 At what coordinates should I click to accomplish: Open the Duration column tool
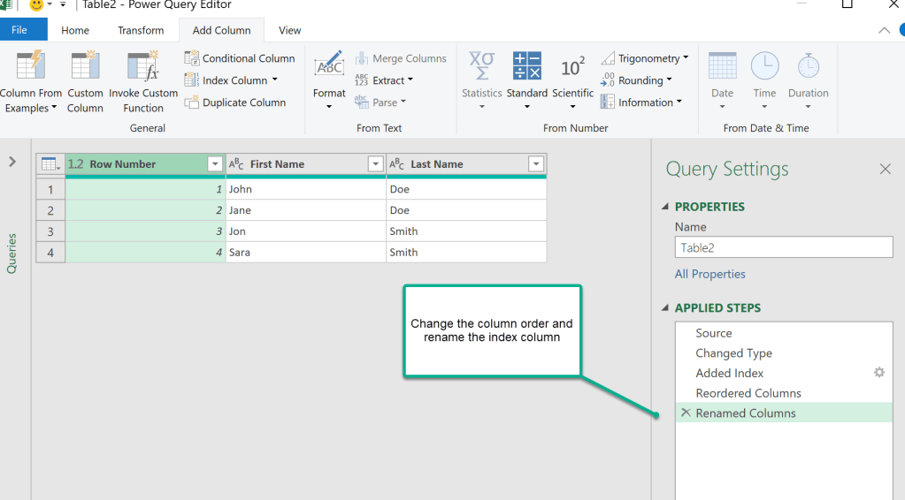coord(808,80)
